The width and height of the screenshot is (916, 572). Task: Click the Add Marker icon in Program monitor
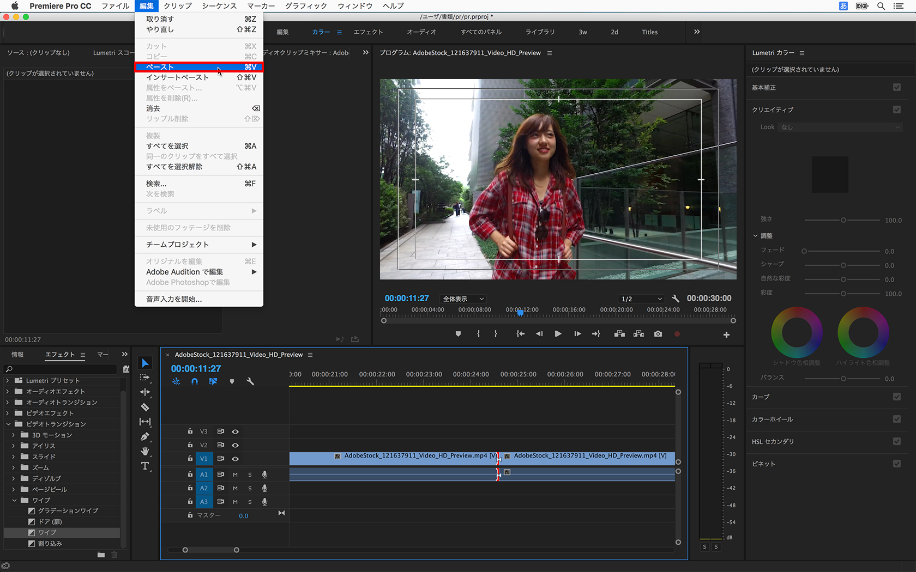point(458,334)
